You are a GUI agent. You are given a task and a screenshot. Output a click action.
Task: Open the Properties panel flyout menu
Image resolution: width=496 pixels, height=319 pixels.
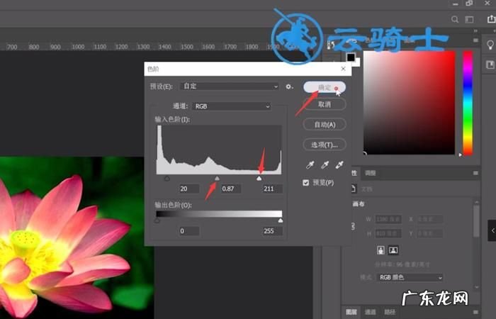coord(475,173)
